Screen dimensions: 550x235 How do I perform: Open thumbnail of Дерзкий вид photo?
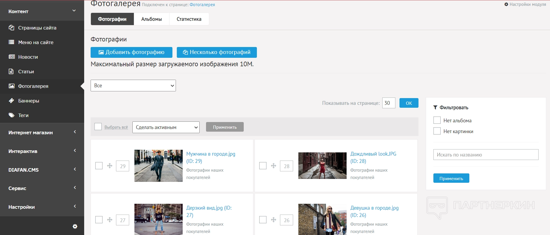[158, 219]
